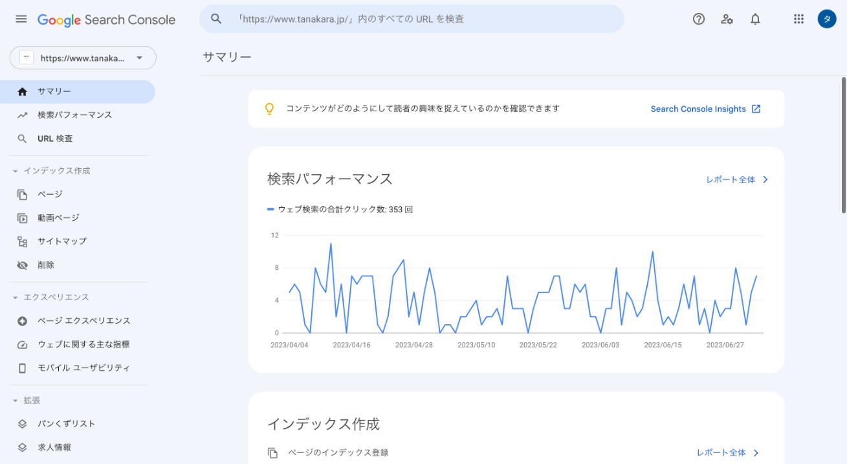Click the plus-circle icon beside ページ エクスペリエンス
This screenshot has width=847, height=464.
click(23, 321)
